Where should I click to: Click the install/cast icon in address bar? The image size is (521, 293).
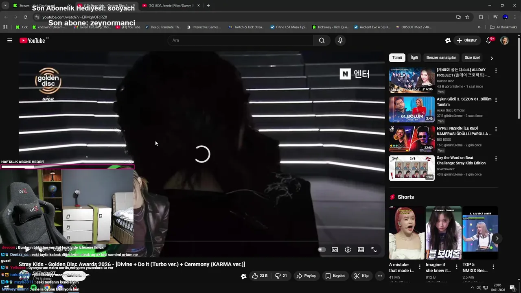458,17
